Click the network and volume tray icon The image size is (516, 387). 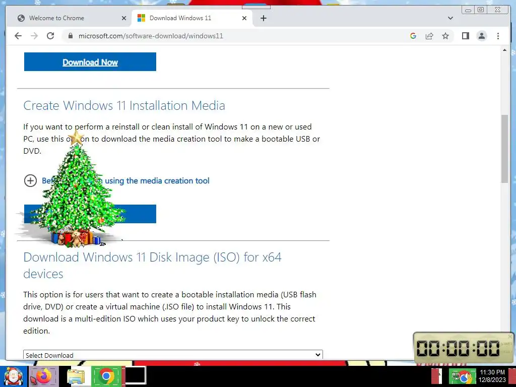(462, 377)
